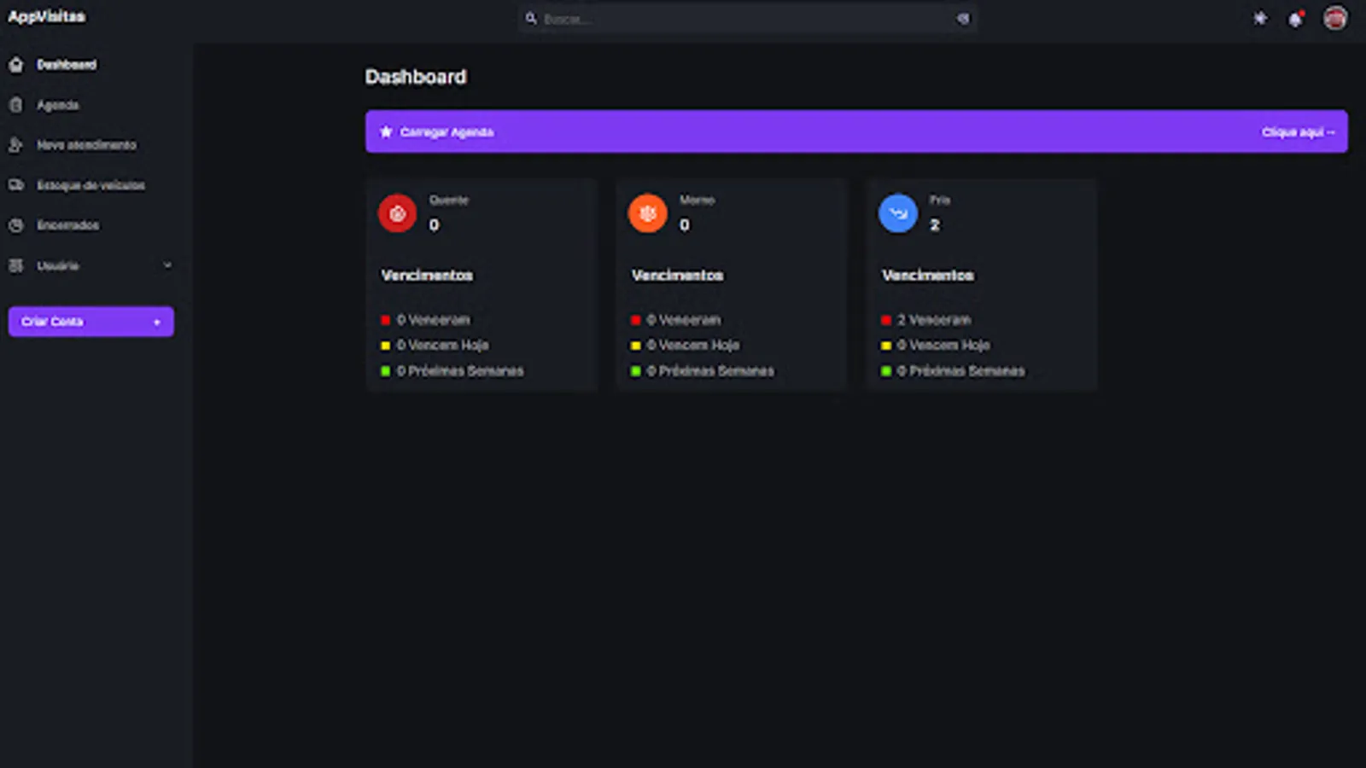Click the Carregar Agenda banner label
The image size is (1366, 768).
tap(447, 132)
